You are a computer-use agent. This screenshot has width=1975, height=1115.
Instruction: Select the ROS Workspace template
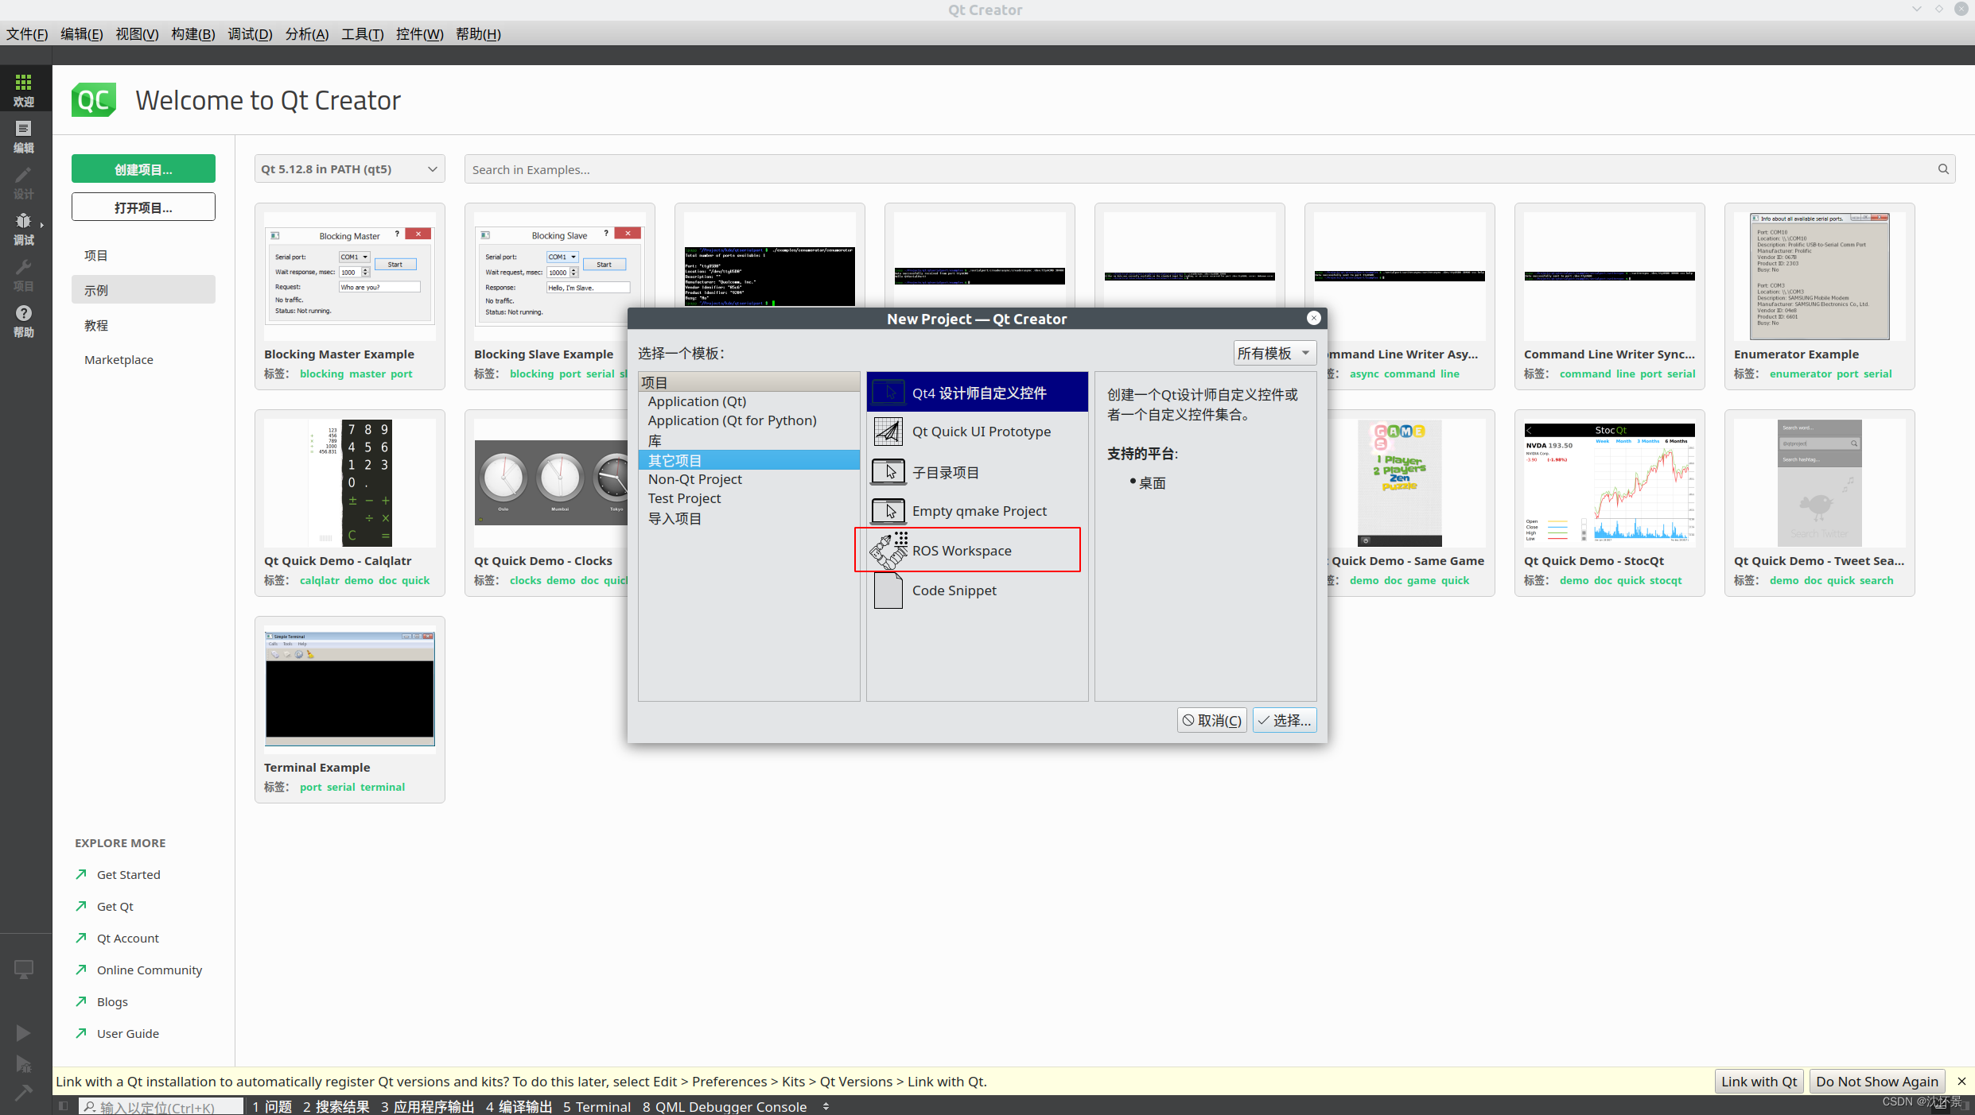pyautogui.click(x=962, y=550)
